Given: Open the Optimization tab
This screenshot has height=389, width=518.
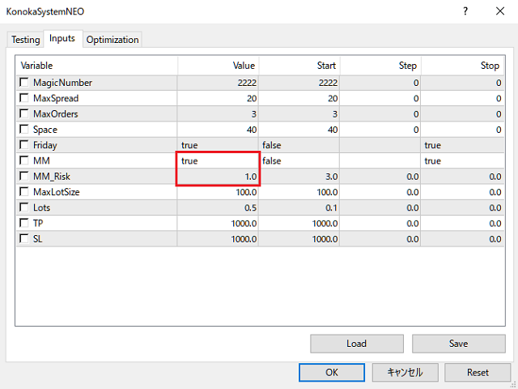Looking at the screenshot, I should click(x=113, y=40).
